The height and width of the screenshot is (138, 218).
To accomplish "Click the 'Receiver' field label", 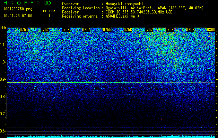I will 70,12.
